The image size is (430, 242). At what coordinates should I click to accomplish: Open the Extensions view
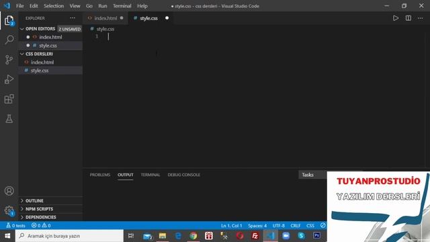pyautogui.click(x=9, y=99)
